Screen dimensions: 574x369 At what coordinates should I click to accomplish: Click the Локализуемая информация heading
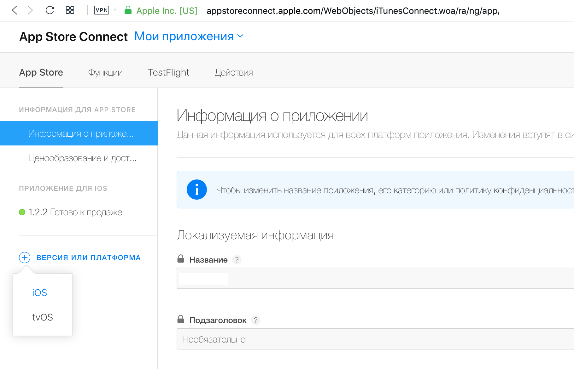pyautogui.click(x=255, y=236)
